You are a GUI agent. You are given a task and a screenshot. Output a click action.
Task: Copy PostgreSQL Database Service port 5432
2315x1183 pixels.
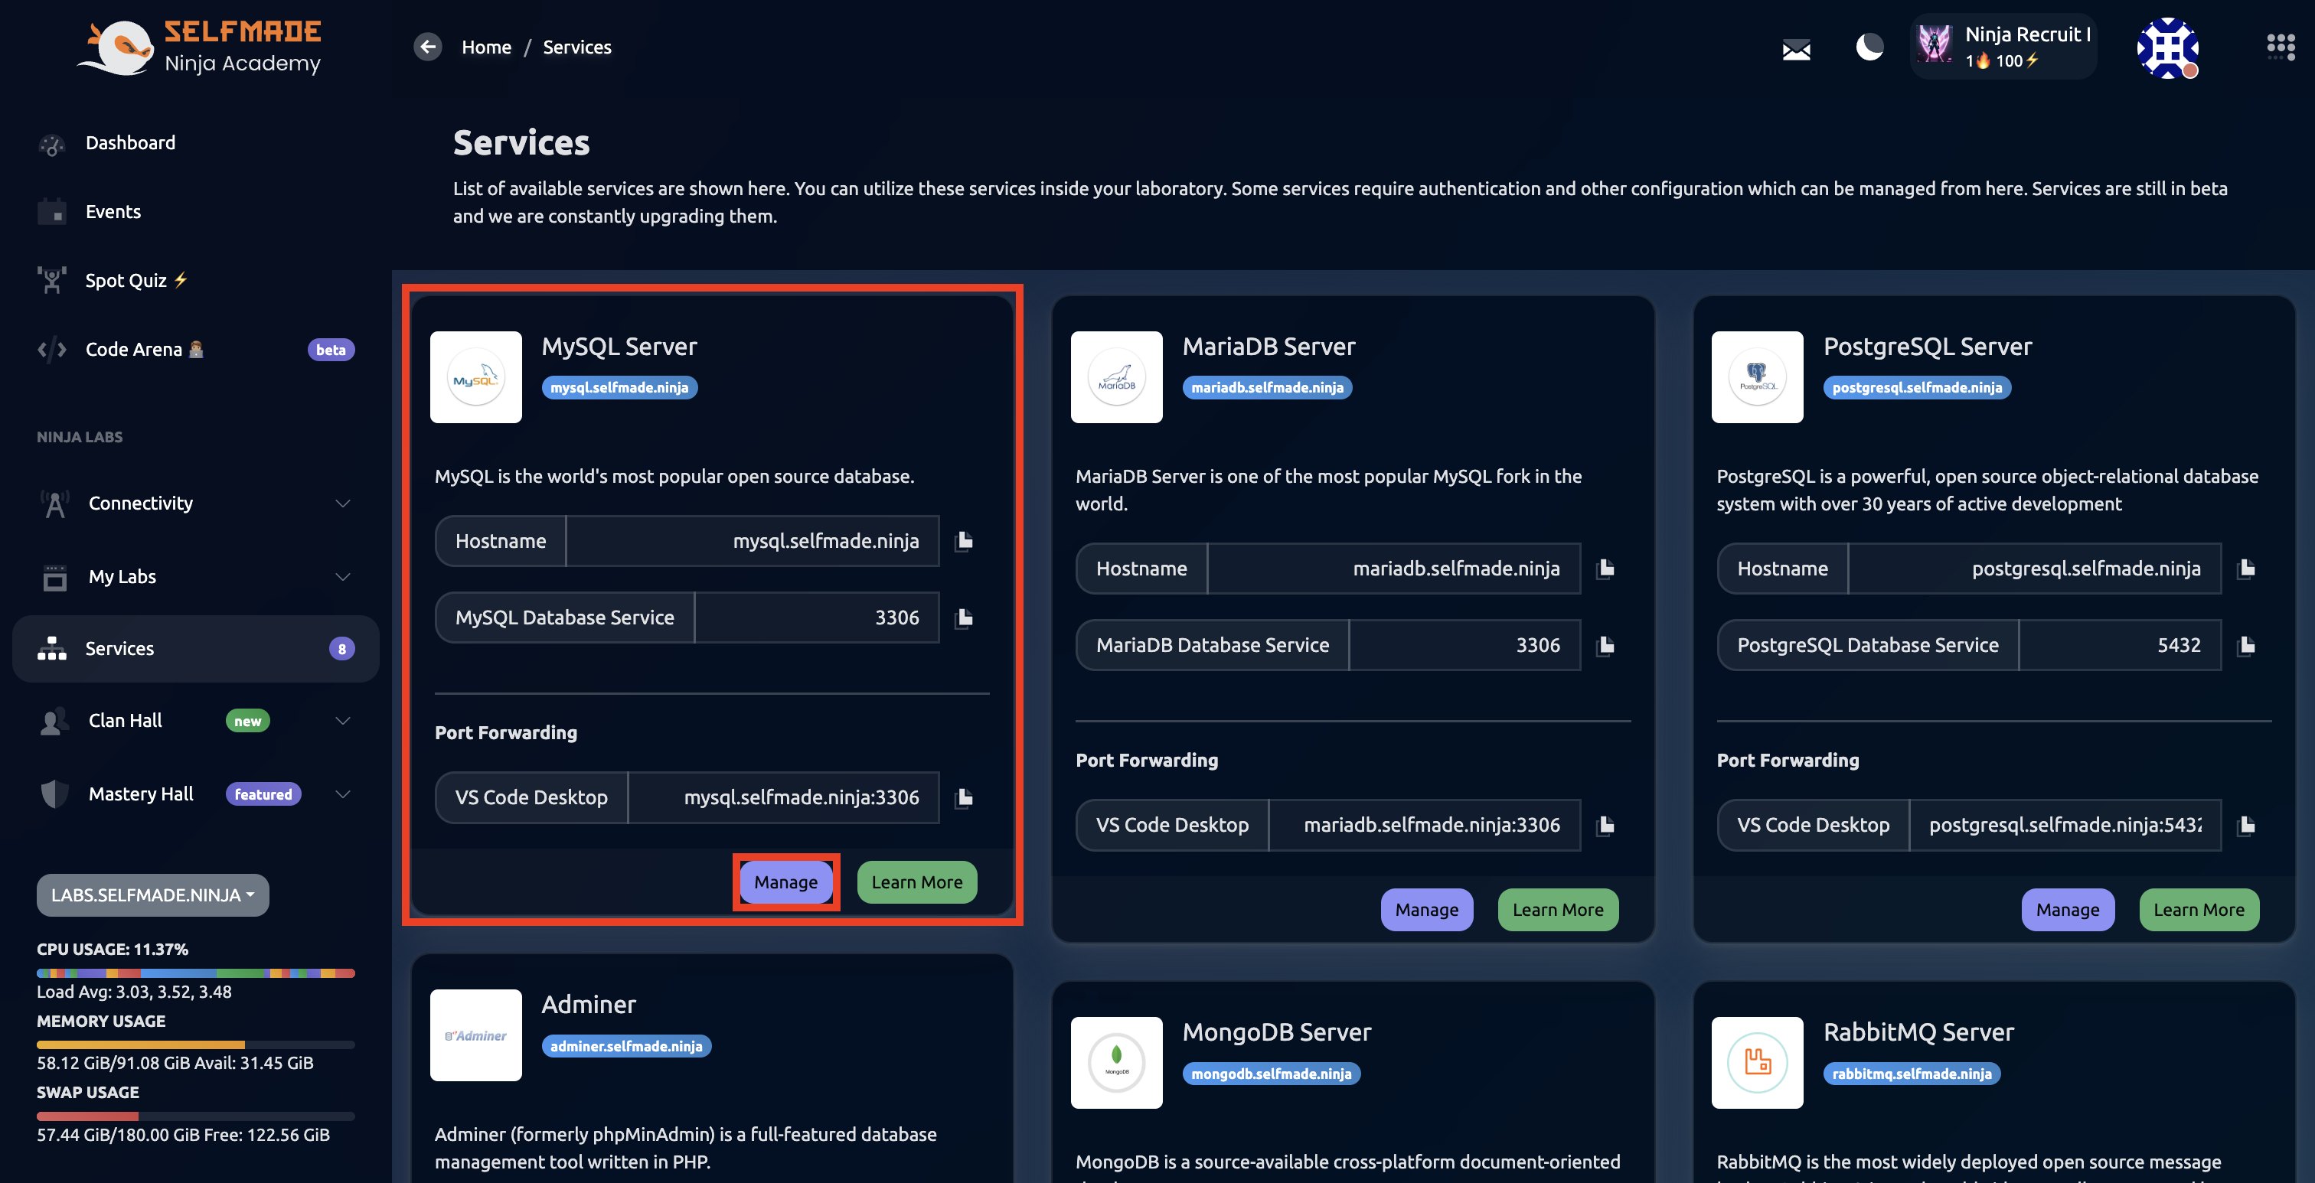click(x=2246, y=646)
